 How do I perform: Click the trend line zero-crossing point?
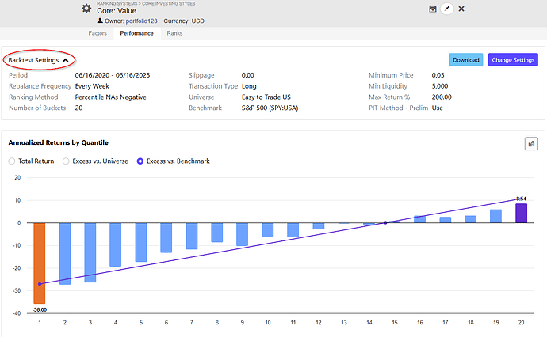385,223
